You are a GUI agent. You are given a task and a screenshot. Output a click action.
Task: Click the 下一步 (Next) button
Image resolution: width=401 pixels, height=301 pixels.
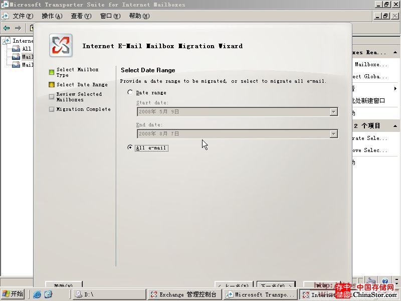click(276, 284)
